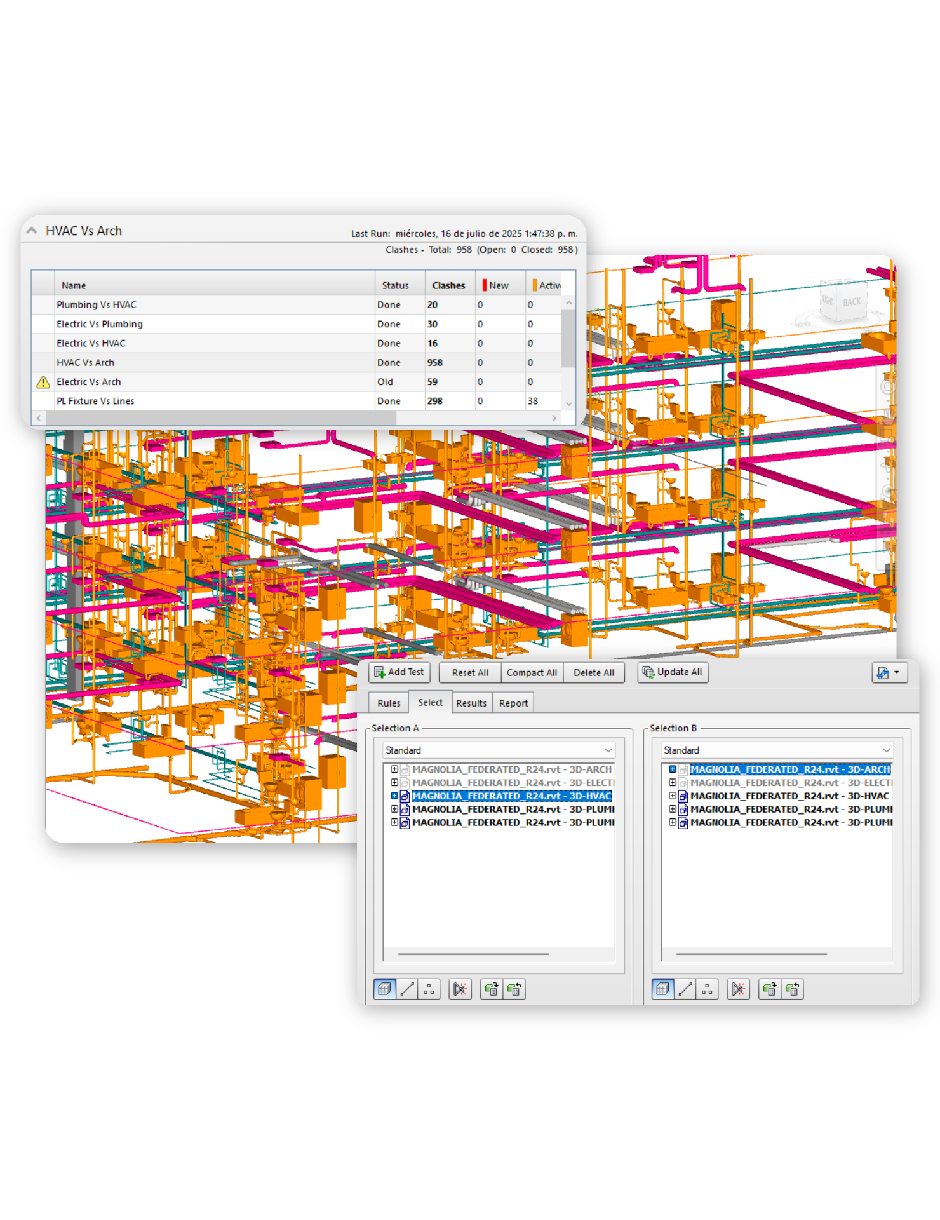Image resolution: width=940 pixels, height=1220 pixels.
Task: Click scroll-down arrow of the tests table
Action: pyautogui.click(x=568, y=403)
